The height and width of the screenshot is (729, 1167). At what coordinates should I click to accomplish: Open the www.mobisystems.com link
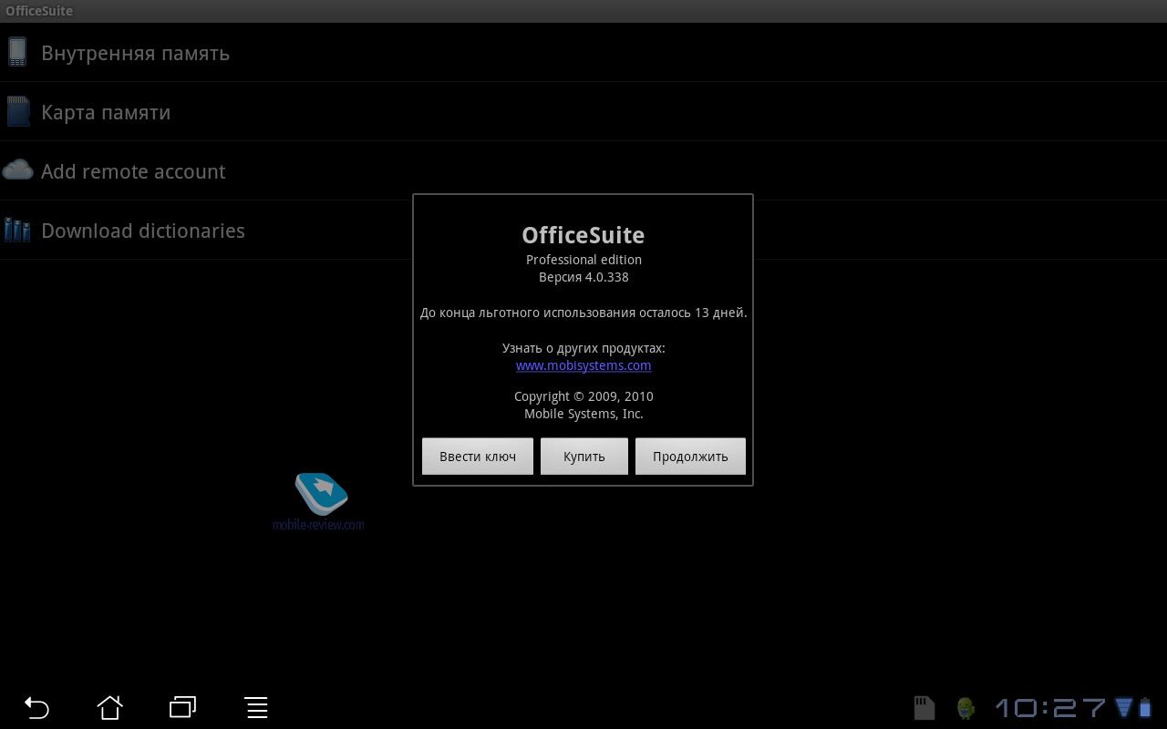tap(583, 365)
